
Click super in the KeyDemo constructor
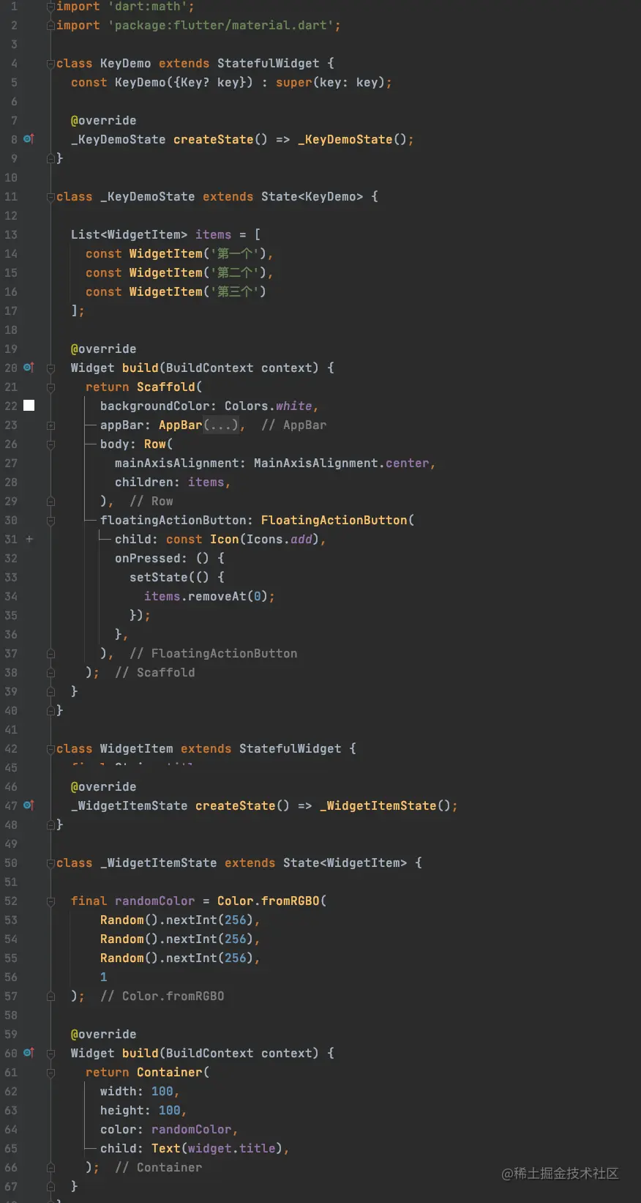point(293,82)
